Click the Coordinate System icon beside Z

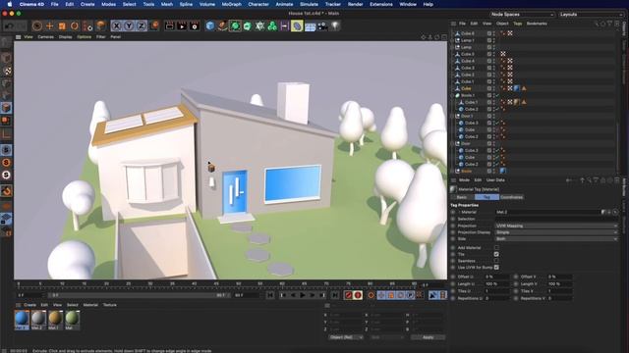point(154,26)
